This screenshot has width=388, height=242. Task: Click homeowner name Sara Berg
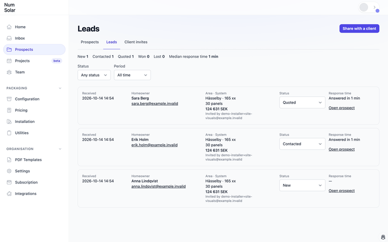click(140, 98)
